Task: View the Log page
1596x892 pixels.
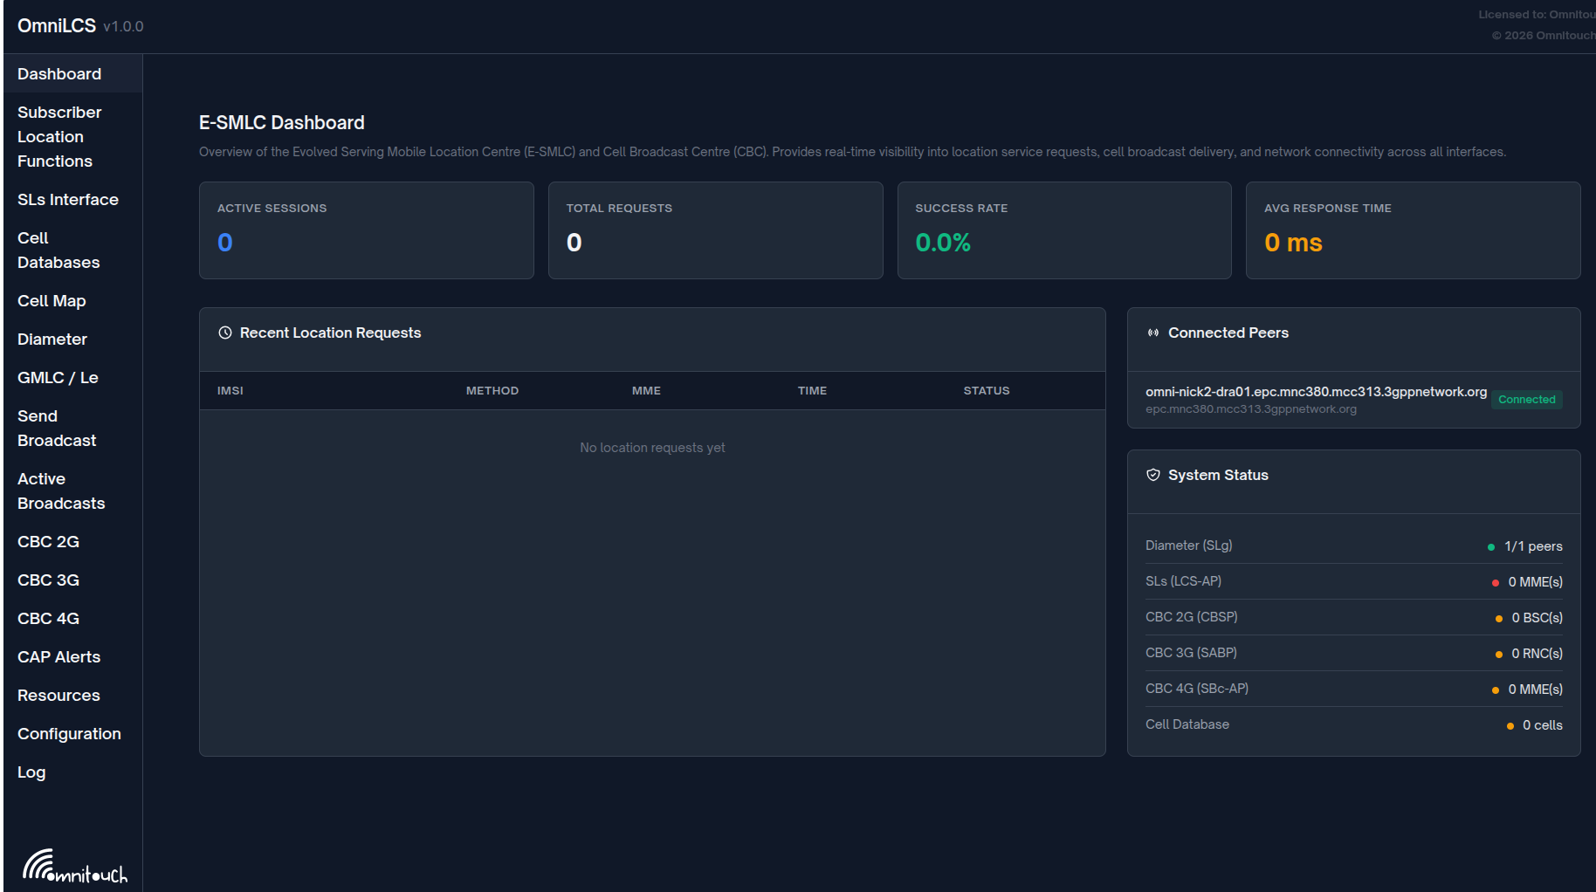Action: (31, 772)
